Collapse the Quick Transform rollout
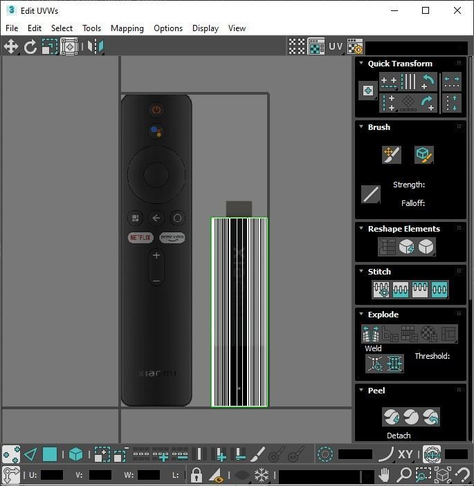Screen dimensions: 474x486 point(361,63)
